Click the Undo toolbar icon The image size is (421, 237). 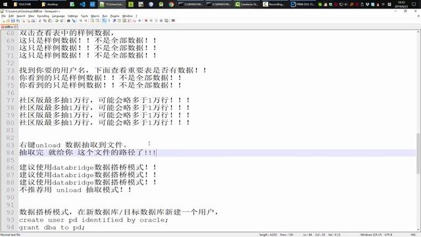point(57,20)
